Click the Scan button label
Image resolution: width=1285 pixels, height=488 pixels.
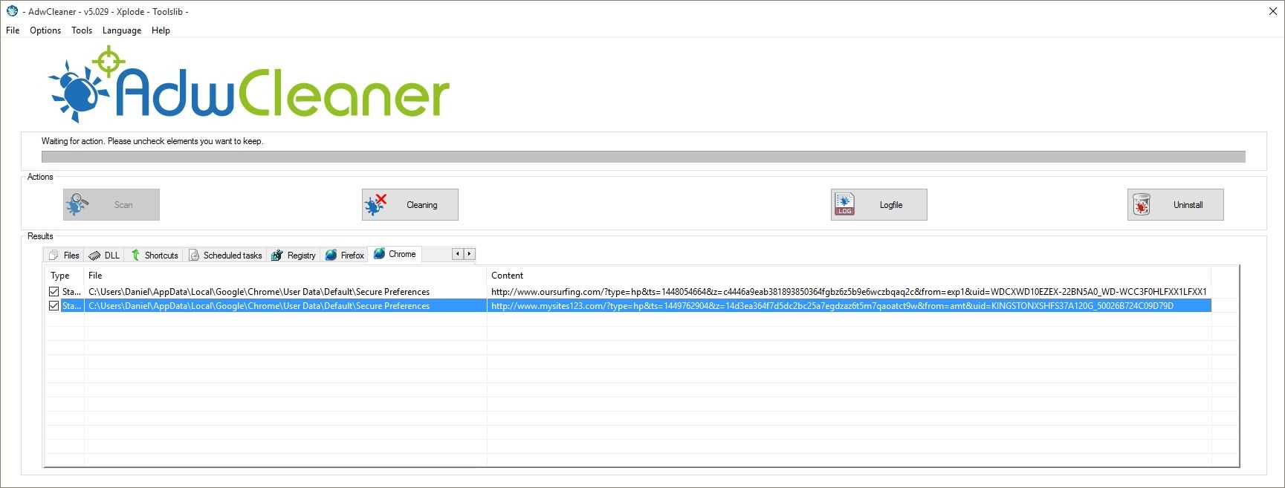click(123, 205)
